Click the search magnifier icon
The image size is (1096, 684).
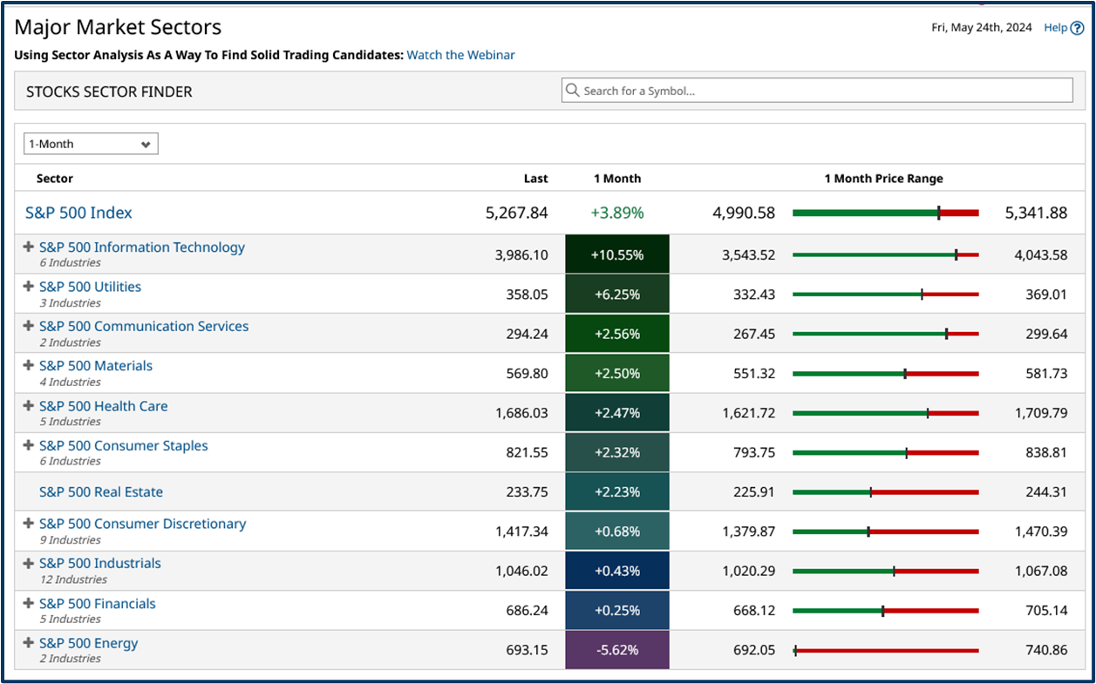(573, 90)
